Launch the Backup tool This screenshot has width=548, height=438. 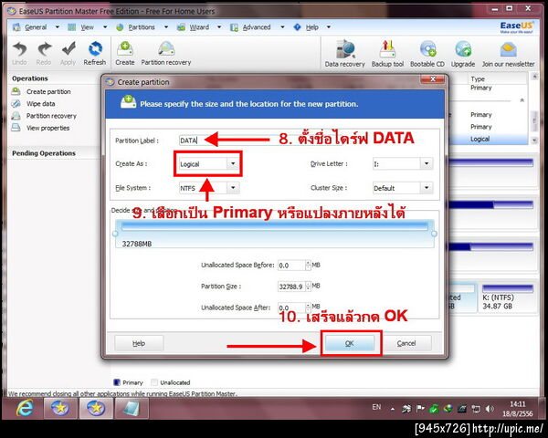click(387, 54)
